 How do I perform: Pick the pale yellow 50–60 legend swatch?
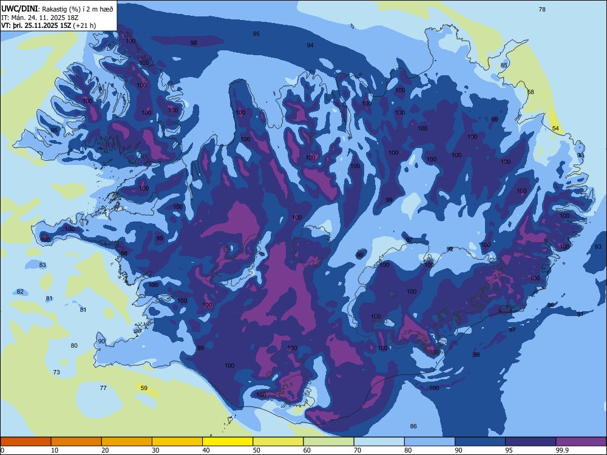click(278, 442)
